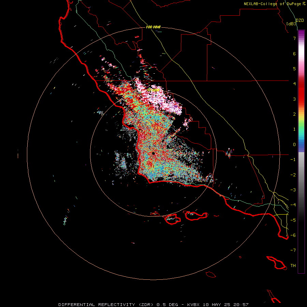This screenshot has width=307, height=307.
Task: Click the 0.5 DEG elevation text
Action: tap(167, 305)
